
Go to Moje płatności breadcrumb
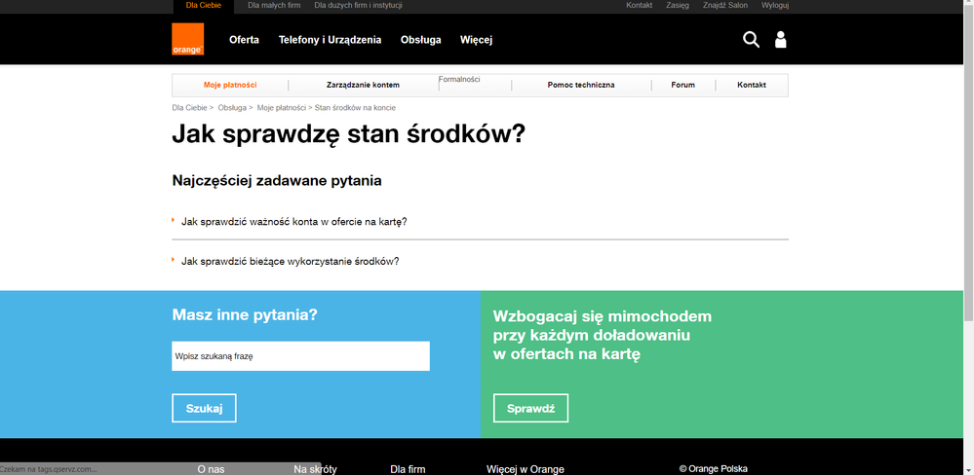282,108
